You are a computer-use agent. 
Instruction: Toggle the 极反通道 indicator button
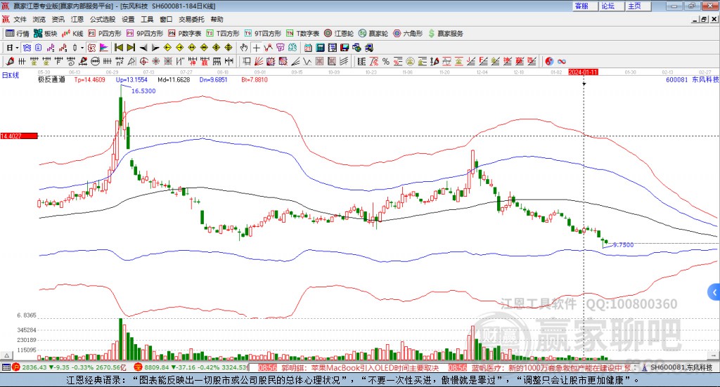pyautogui.click(x=51, y=79)
